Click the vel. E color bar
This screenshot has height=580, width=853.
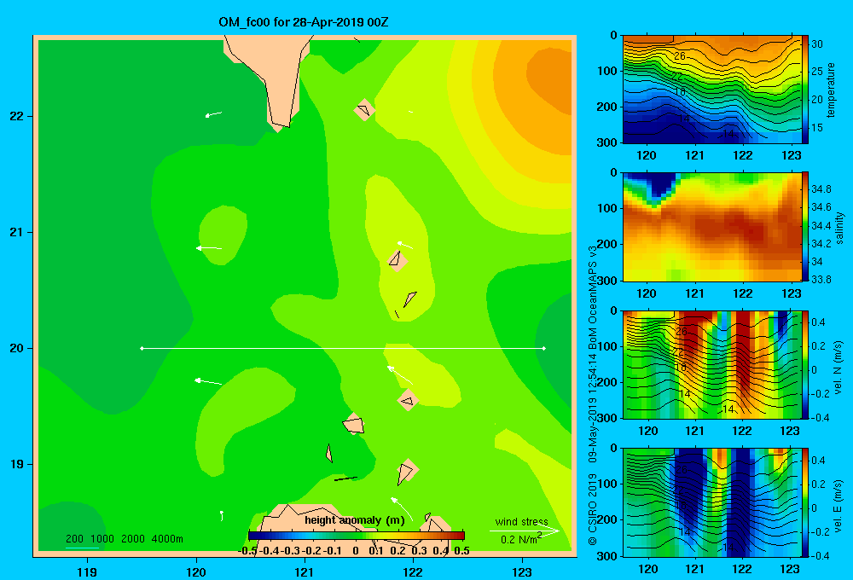(805, 502)
